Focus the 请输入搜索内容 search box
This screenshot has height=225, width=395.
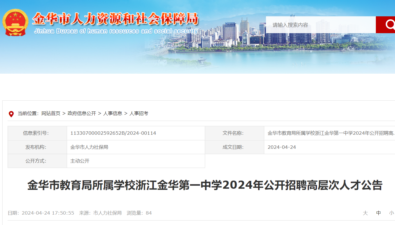click(321, 25)
